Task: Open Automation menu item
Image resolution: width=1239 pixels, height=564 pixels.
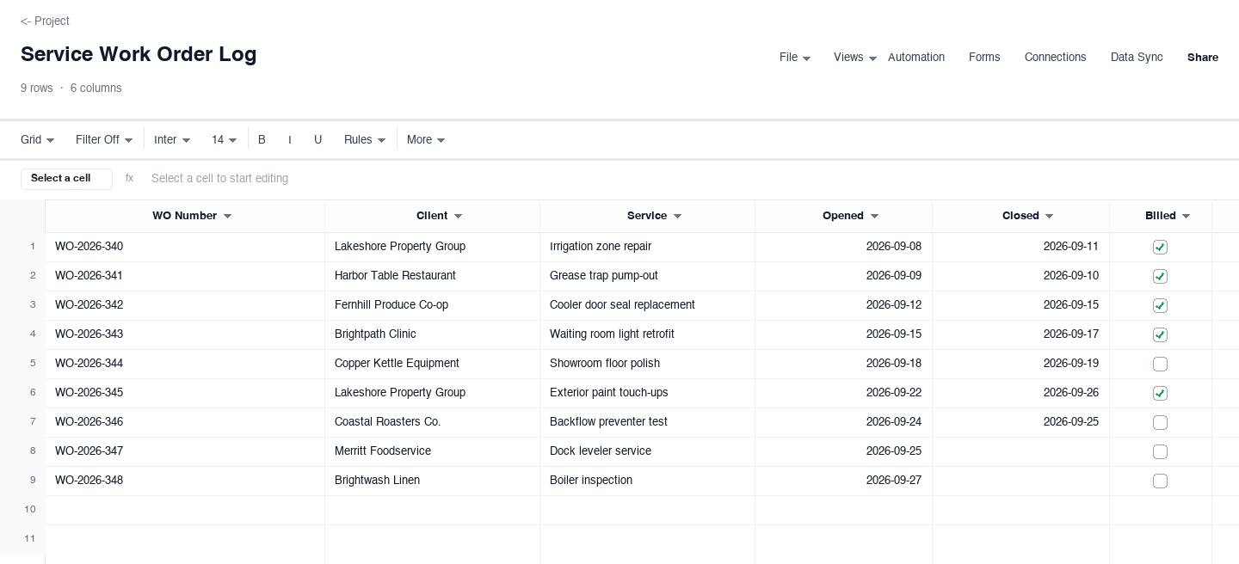Action: tap(916, 58)
